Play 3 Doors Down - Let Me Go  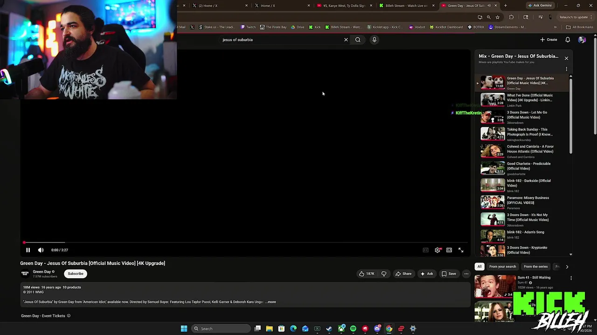(x=522, y=117)
